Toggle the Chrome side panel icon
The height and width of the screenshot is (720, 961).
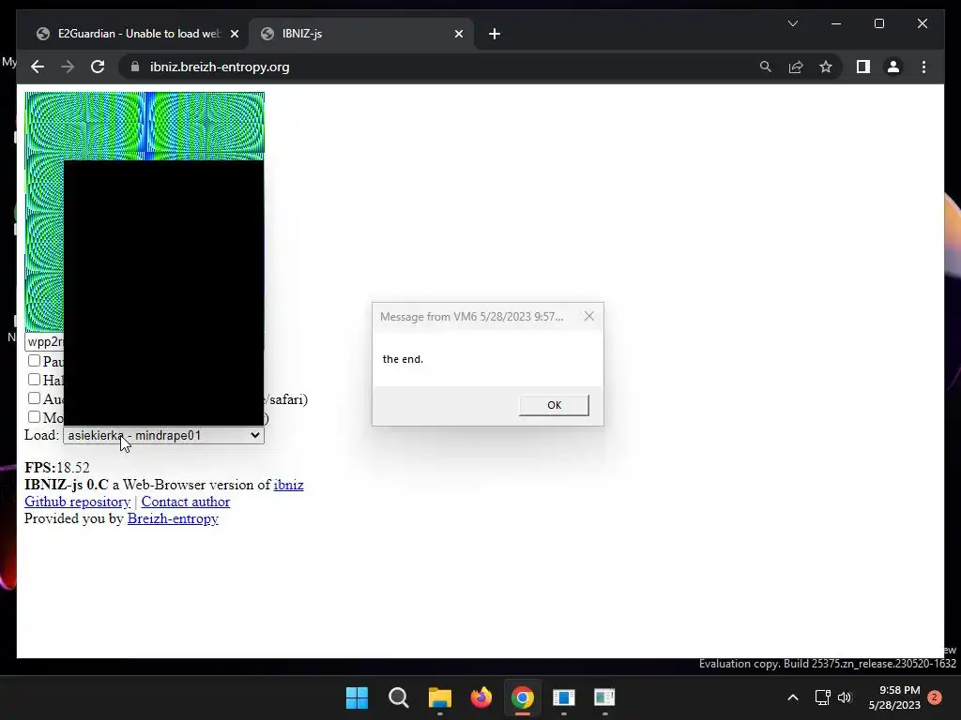[x=863, y=67]
